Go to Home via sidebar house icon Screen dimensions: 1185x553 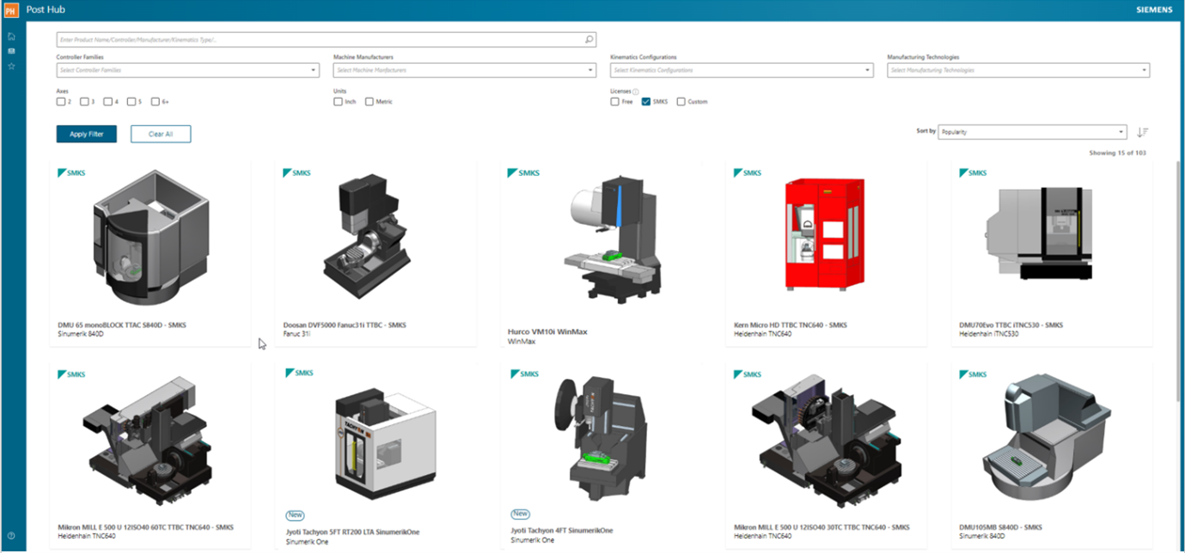click(11, 36)
